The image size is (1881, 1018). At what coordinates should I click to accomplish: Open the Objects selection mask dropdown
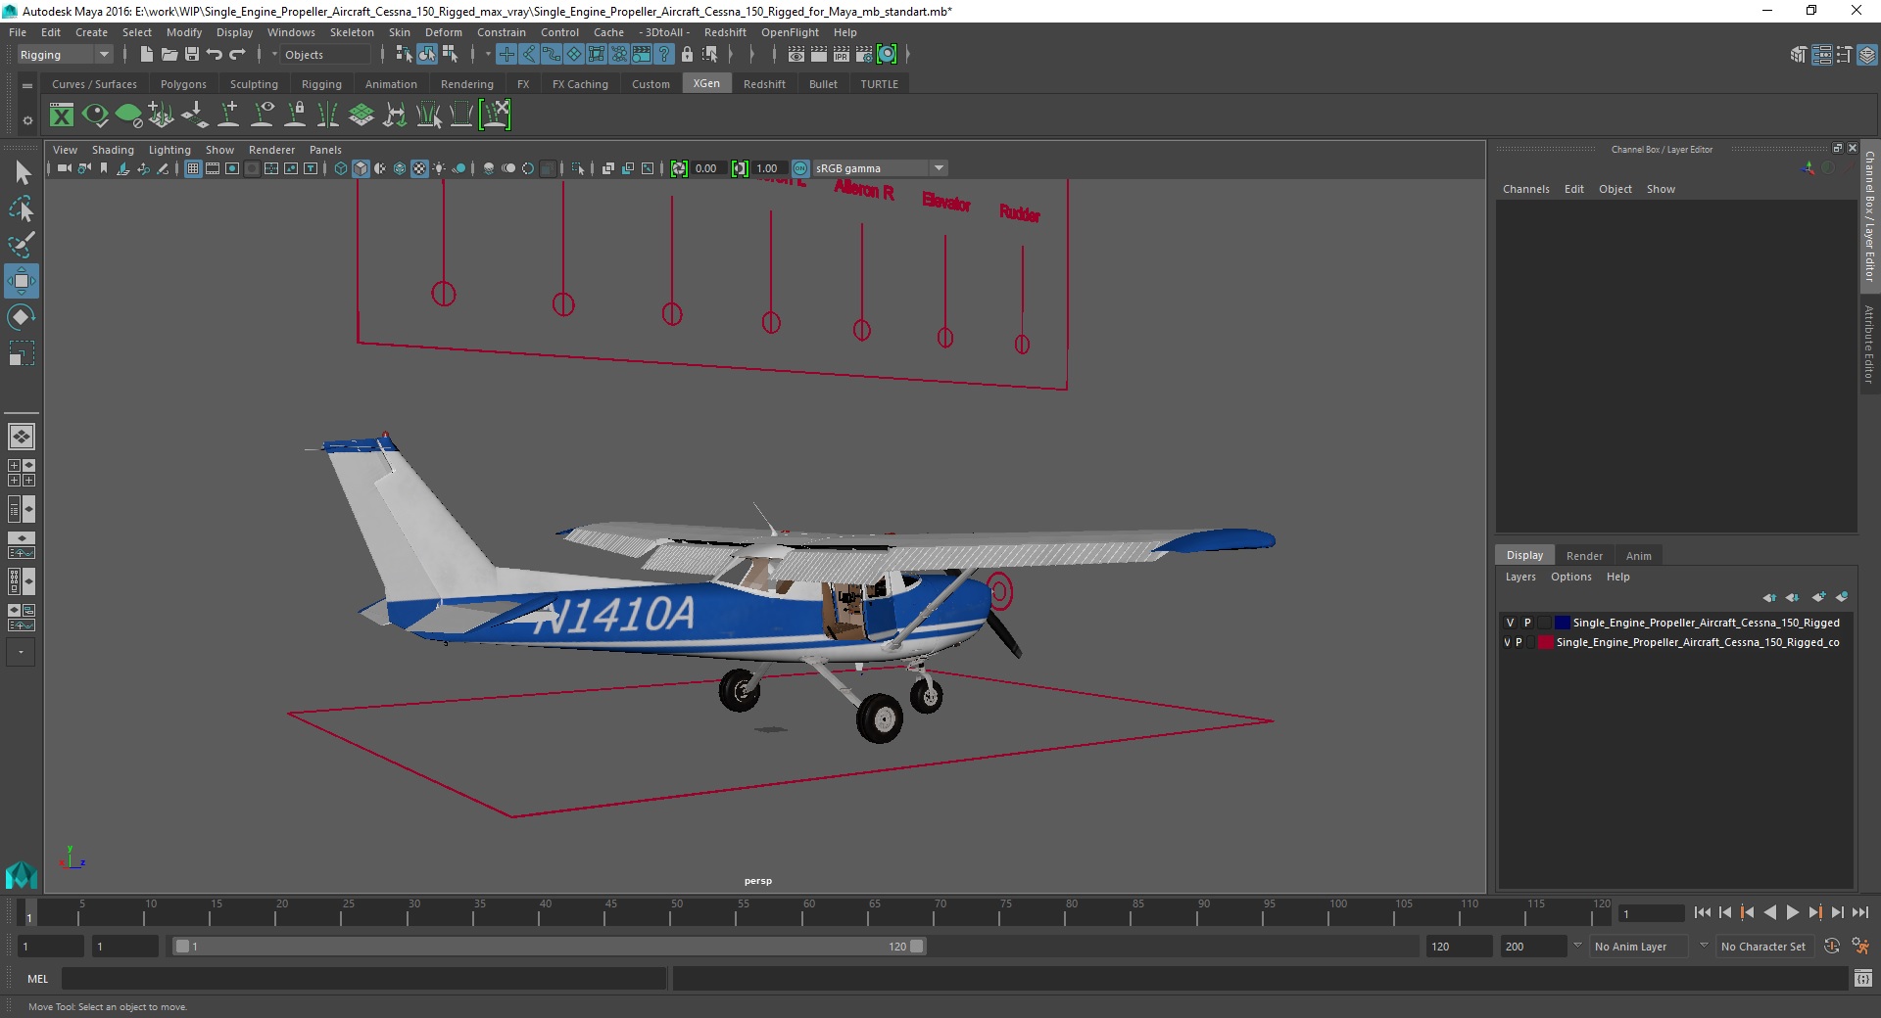(x=323, y=55)
